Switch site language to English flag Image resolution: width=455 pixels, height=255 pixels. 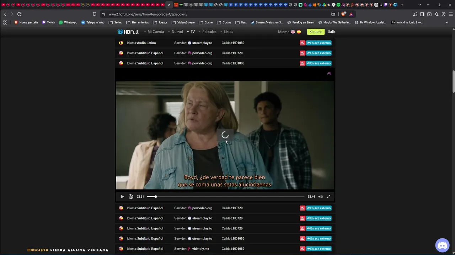click(293, 32)
